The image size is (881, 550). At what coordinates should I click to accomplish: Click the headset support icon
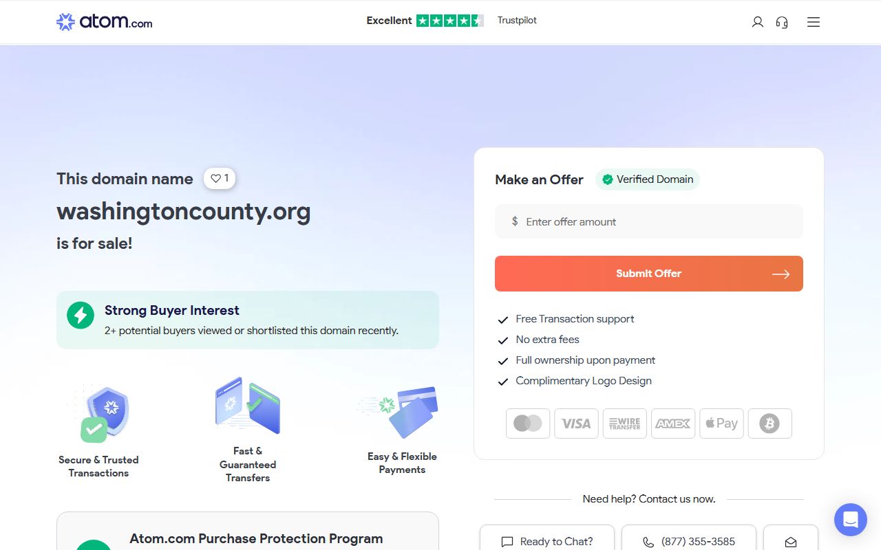[782, 22]
